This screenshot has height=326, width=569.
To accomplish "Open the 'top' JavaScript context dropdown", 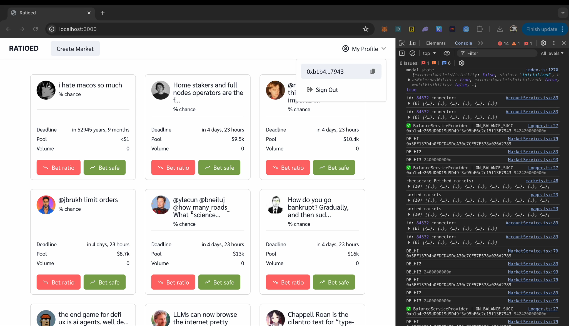I will click(x=429, y=53).
